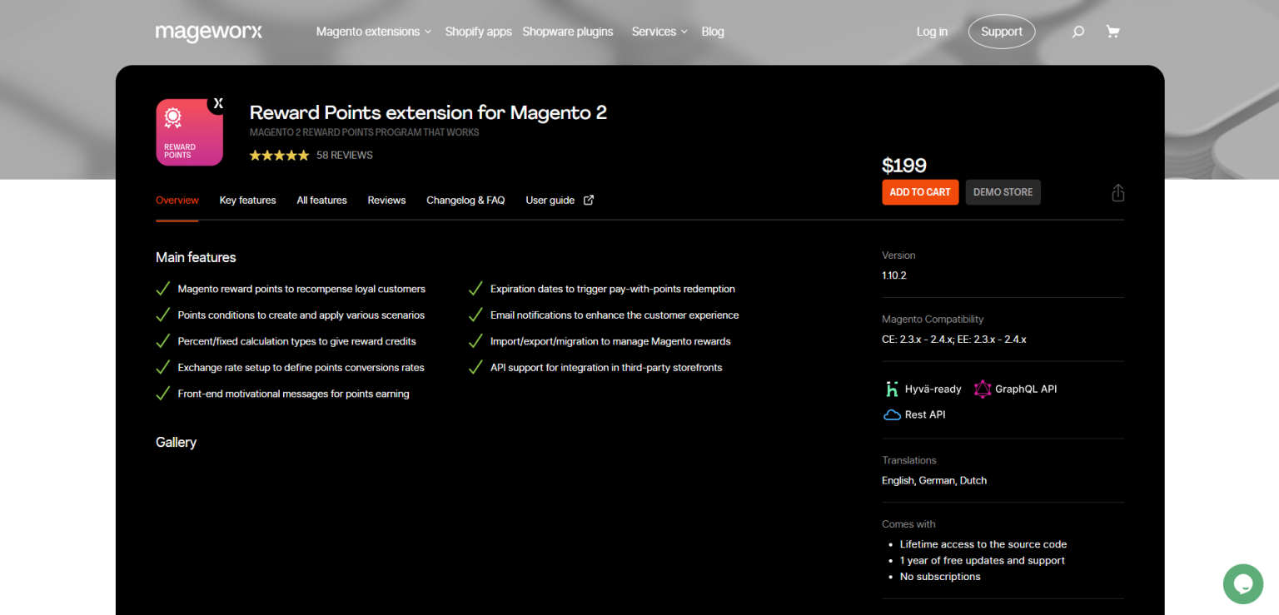Click the 58 Reviews link
The image size is (1279, 615).
(x=345, y=156)
